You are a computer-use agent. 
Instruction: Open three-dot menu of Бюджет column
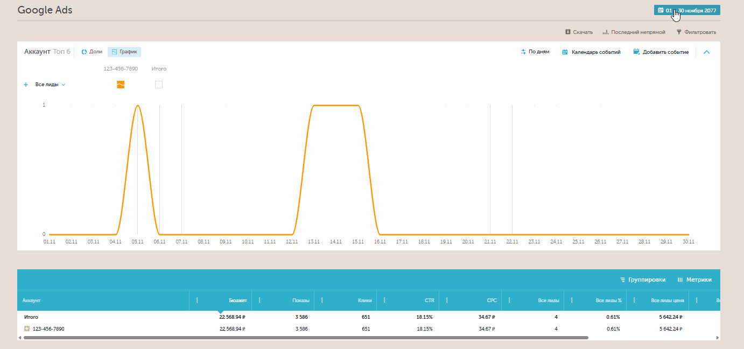[197, 301]
